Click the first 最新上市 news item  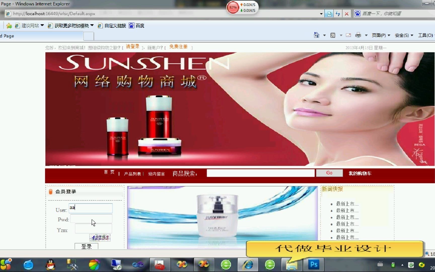point(347,204)
